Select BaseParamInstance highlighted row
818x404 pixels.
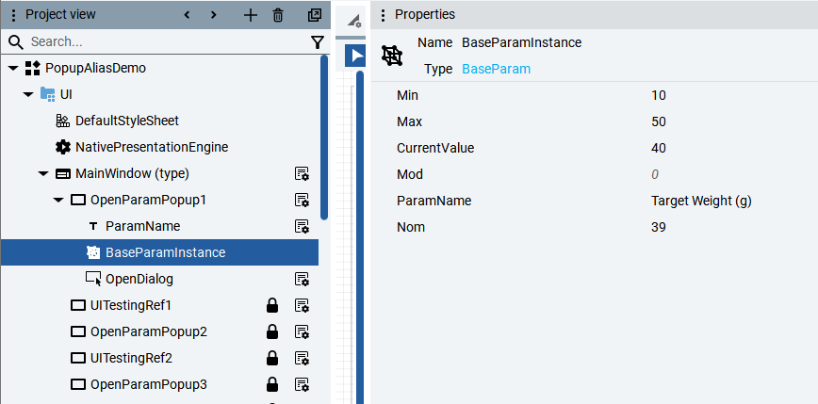coord(159,252)
